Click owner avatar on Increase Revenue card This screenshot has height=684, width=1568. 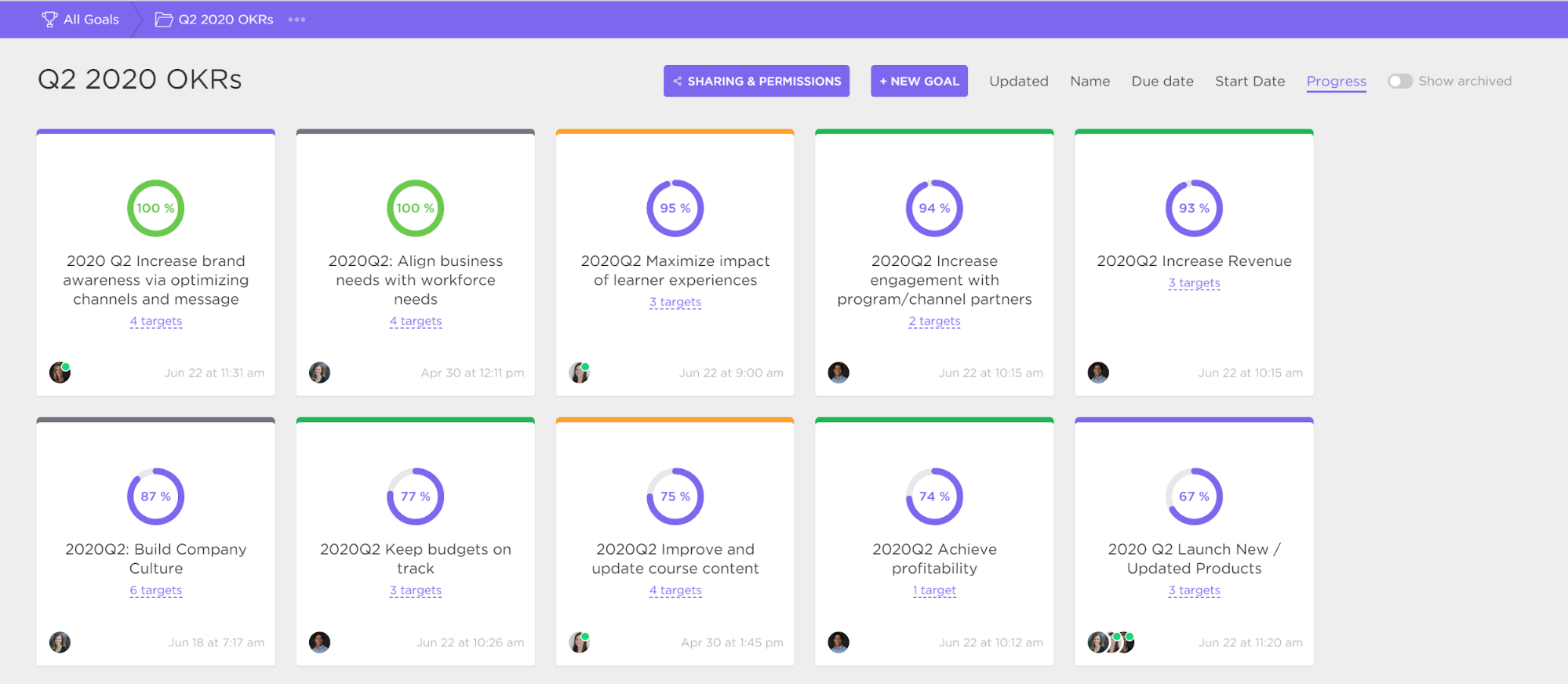tap(1098, 373)
